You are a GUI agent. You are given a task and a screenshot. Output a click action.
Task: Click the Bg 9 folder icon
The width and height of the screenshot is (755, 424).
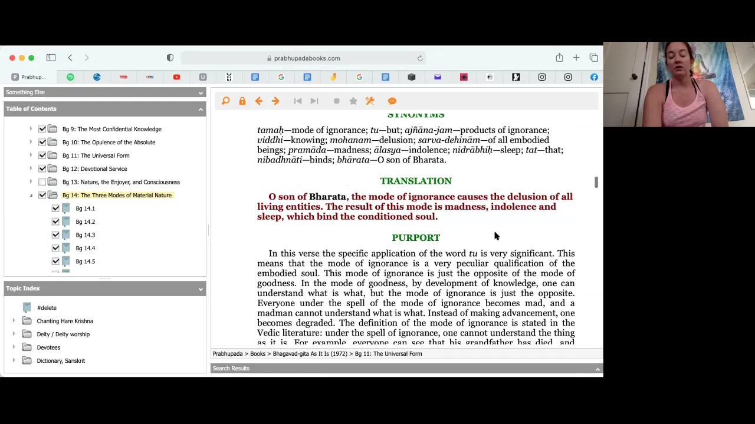[x=52, y=129]
